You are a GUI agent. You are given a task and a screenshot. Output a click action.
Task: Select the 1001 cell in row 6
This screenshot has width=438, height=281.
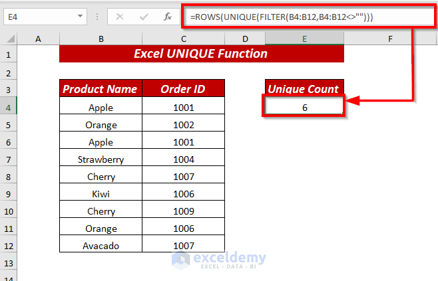click(x=184, y=140)
